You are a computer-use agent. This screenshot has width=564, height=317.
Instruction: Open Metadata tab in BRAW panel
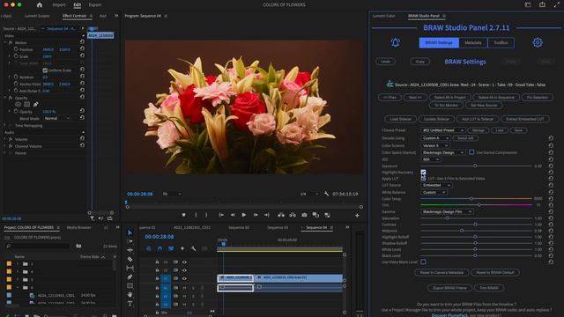pyautogui.click(x=473, y=43)
